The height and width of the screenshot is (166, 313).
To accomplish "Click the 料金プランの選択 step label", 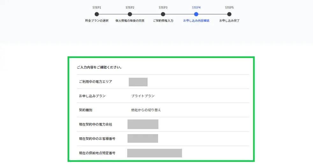I will 97,20.
